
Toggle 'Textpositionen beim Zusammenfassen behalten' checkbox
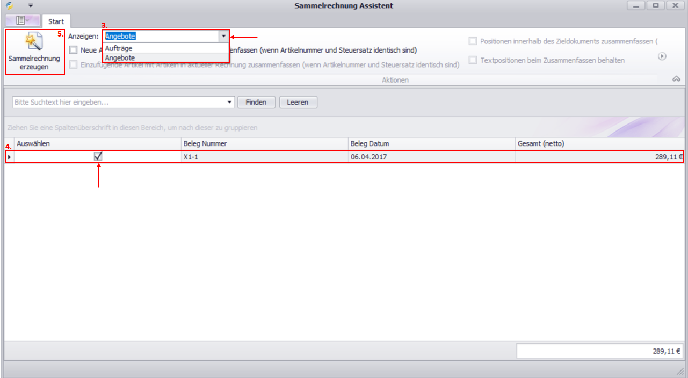[473, 60]
